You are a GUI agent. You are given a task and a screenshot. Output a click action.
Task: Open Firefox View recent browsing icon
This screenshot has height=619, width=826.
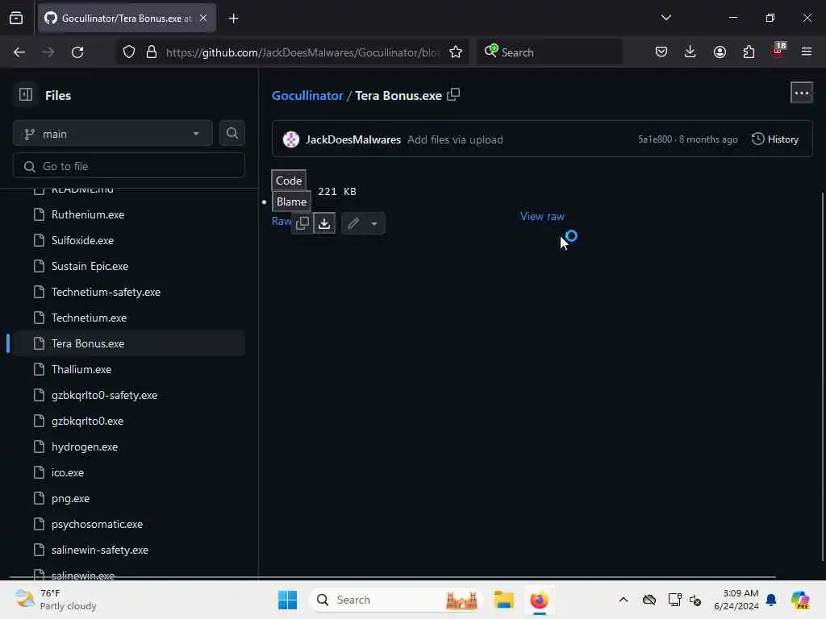16,19
